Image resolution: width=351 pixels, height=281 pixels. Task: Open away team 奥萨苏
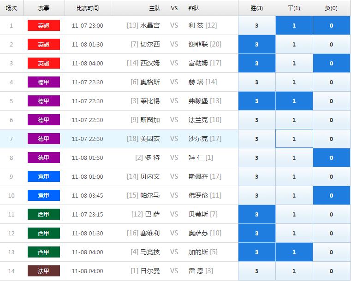198,233
